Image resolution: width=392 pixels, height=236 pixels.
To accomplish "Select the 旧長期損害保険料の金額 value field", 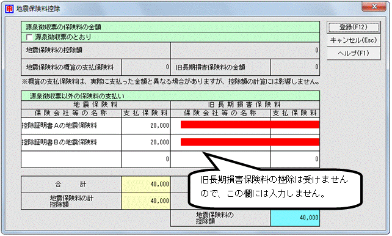I will coord(295,67).
